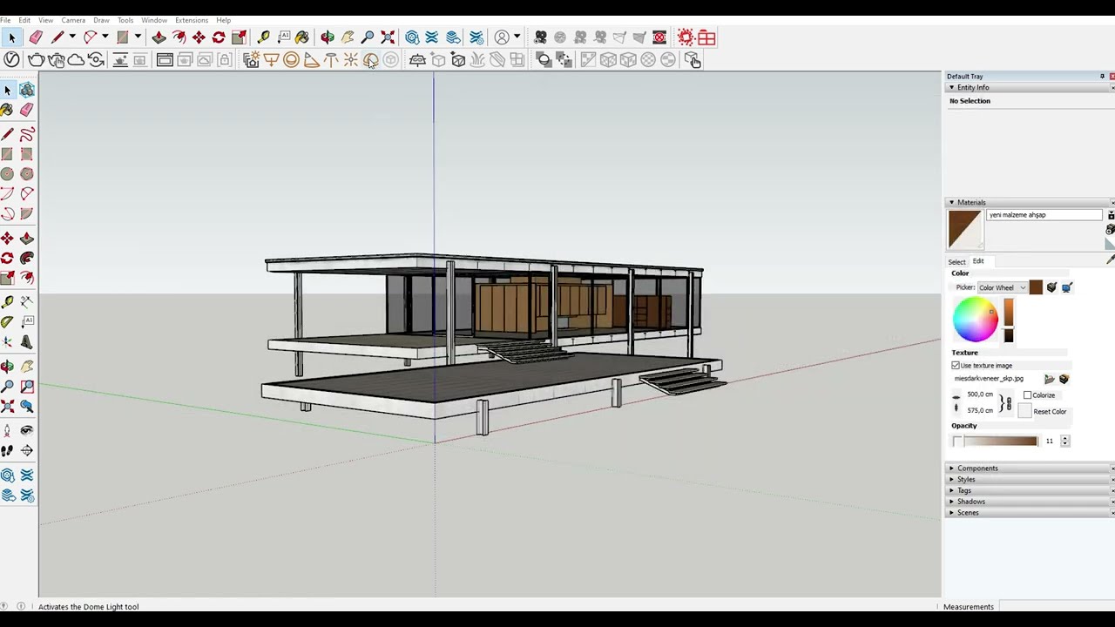Click Paint Bucket in top toolbar
This screenshot has height=627, width=1115.
(x=302, y=37)
